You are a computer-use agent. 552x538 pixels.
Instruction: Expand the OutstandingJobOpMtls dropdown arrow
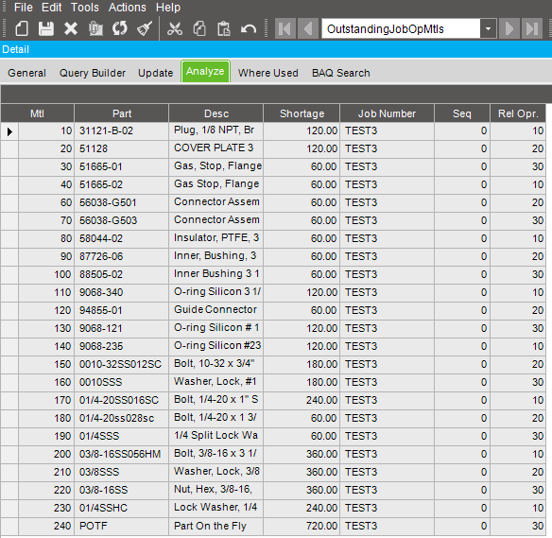click(488, 28)
